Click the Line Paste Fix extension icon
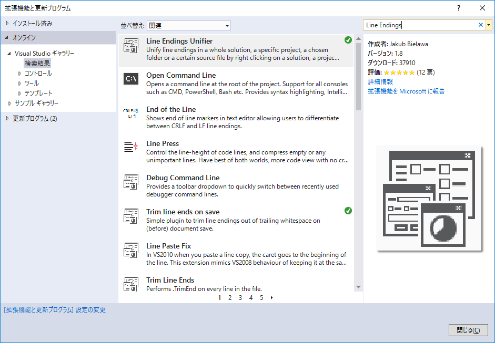The width and height of the screenshot is (495, 343). [x=130, y=250]
